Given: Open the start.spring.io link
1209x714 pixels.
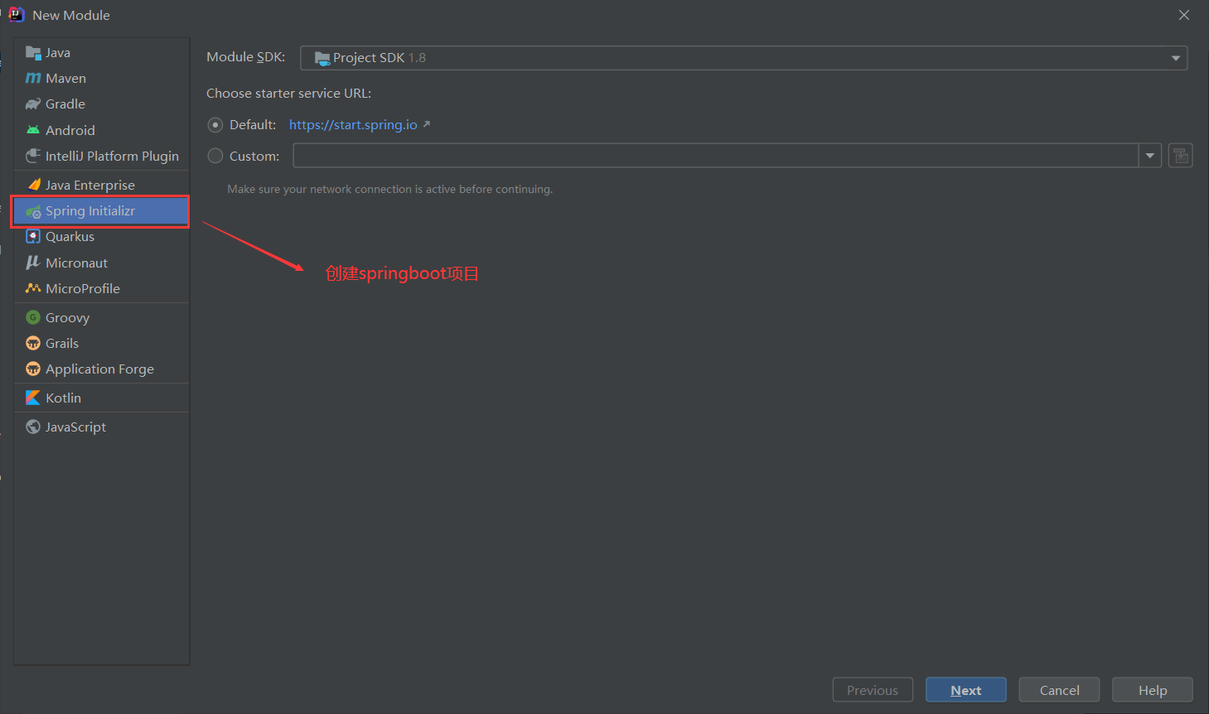Looking at the screenshot, I should [x=352, y=124].
